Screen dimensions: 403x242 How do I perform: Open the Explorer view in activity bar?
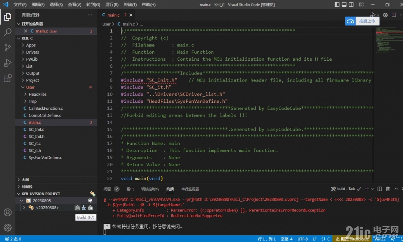point(7,17)
